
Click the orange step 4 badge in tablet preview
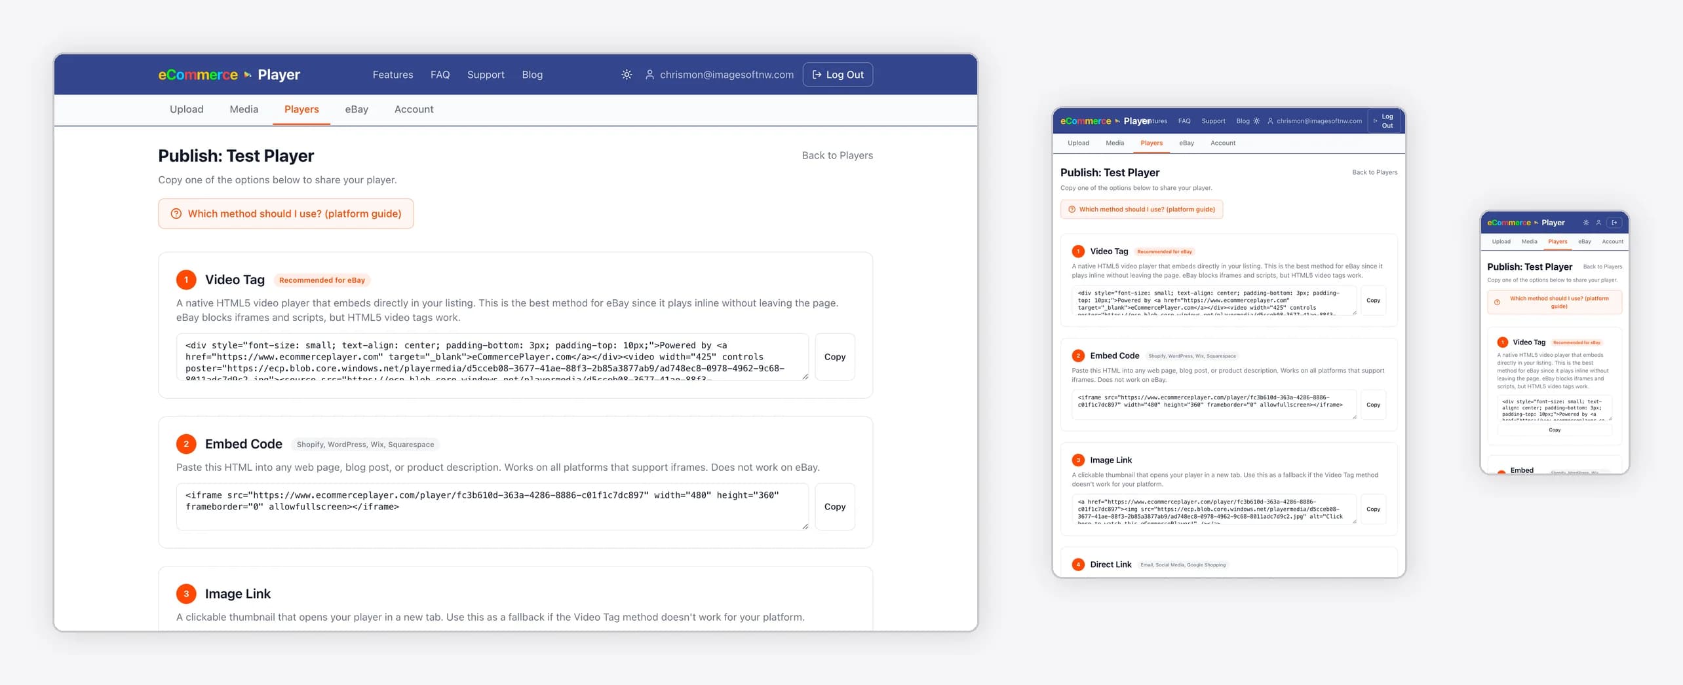(1078, 565)
